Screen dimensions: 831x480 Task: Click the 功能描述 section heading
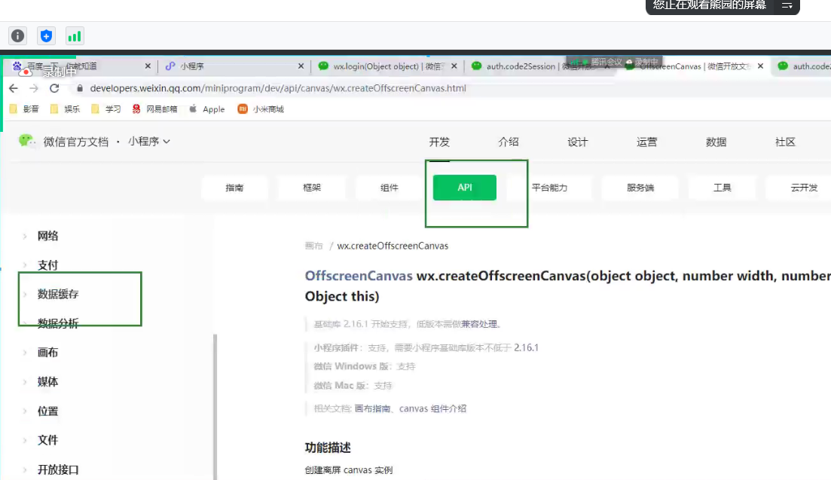click(328, 448)
